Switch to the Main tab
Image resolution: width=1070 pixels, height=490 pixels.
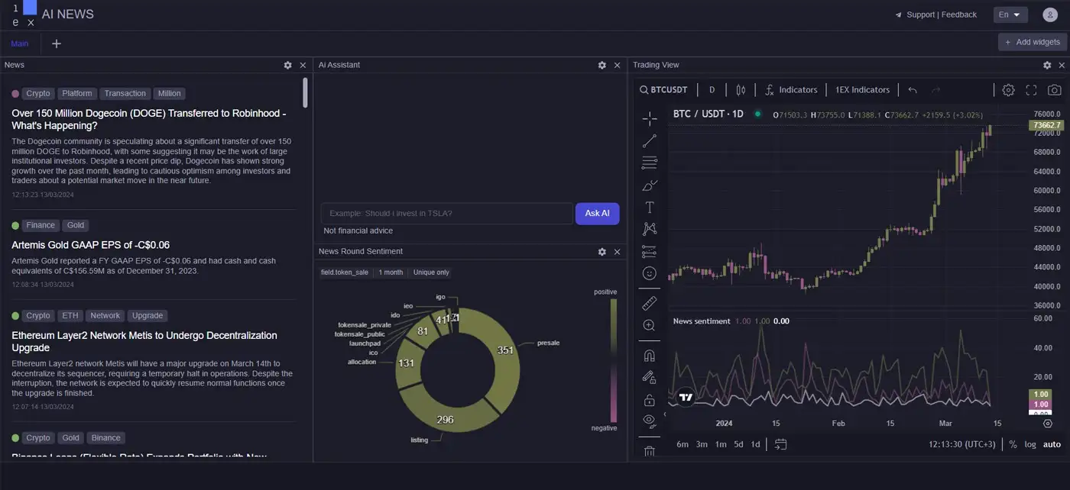click(x=20, y=44)
